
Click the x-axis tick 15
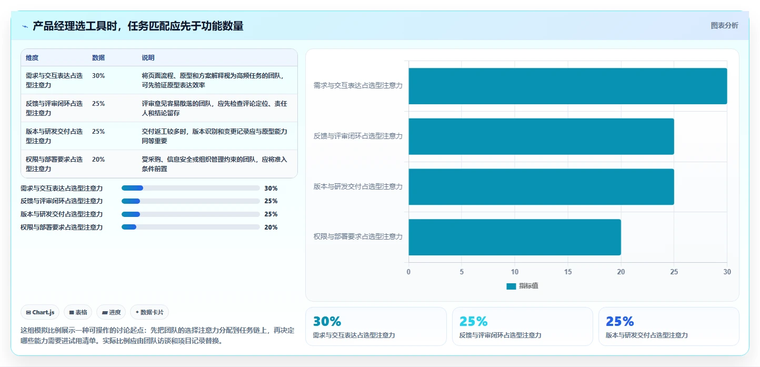[568, 272]
